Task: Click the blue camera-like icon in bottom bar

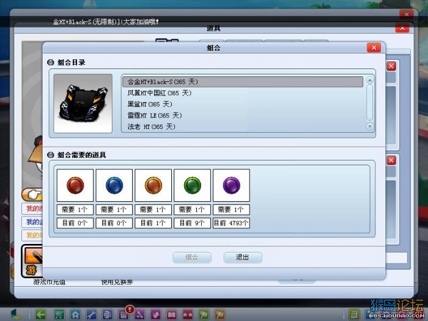Action: tap(107, 314)
